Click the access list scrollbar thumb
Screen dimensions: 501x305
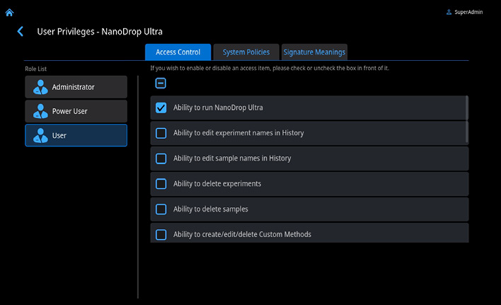(x=467, y=120)
